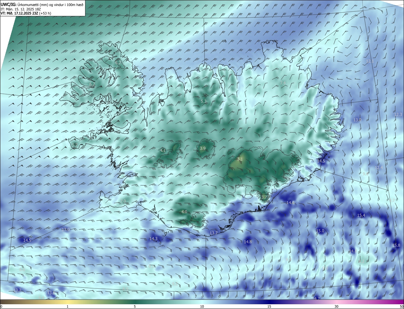Click the "UWC/IG:" title text
Image resolution: width=404 pixels, height=309 pixels.
(8, 5)
